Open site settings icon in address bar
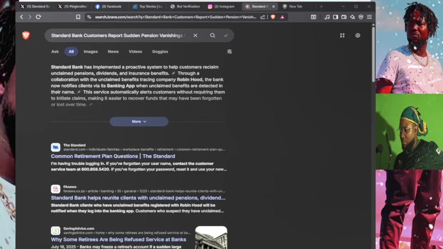 89,17
